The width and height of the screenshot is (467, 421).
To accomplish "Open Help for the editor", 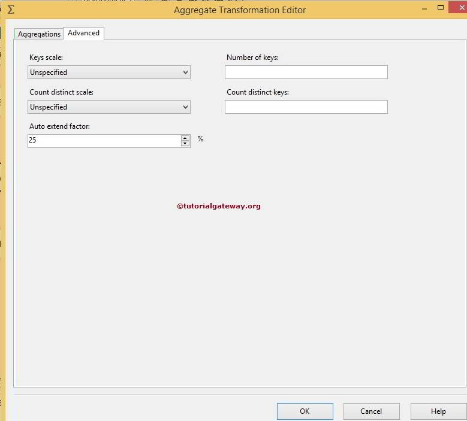I will (438, 411).
